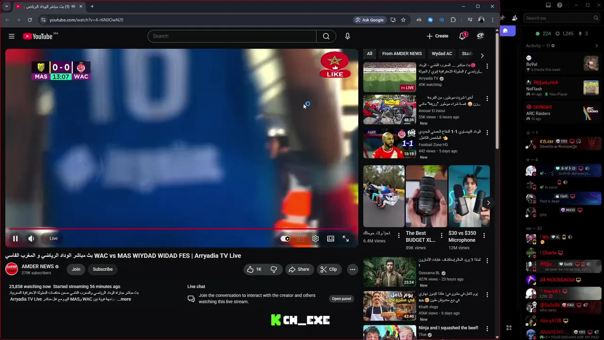The image size is (604, 340).
Task: Open inbox icon in chat app
Action: [548, 5]
